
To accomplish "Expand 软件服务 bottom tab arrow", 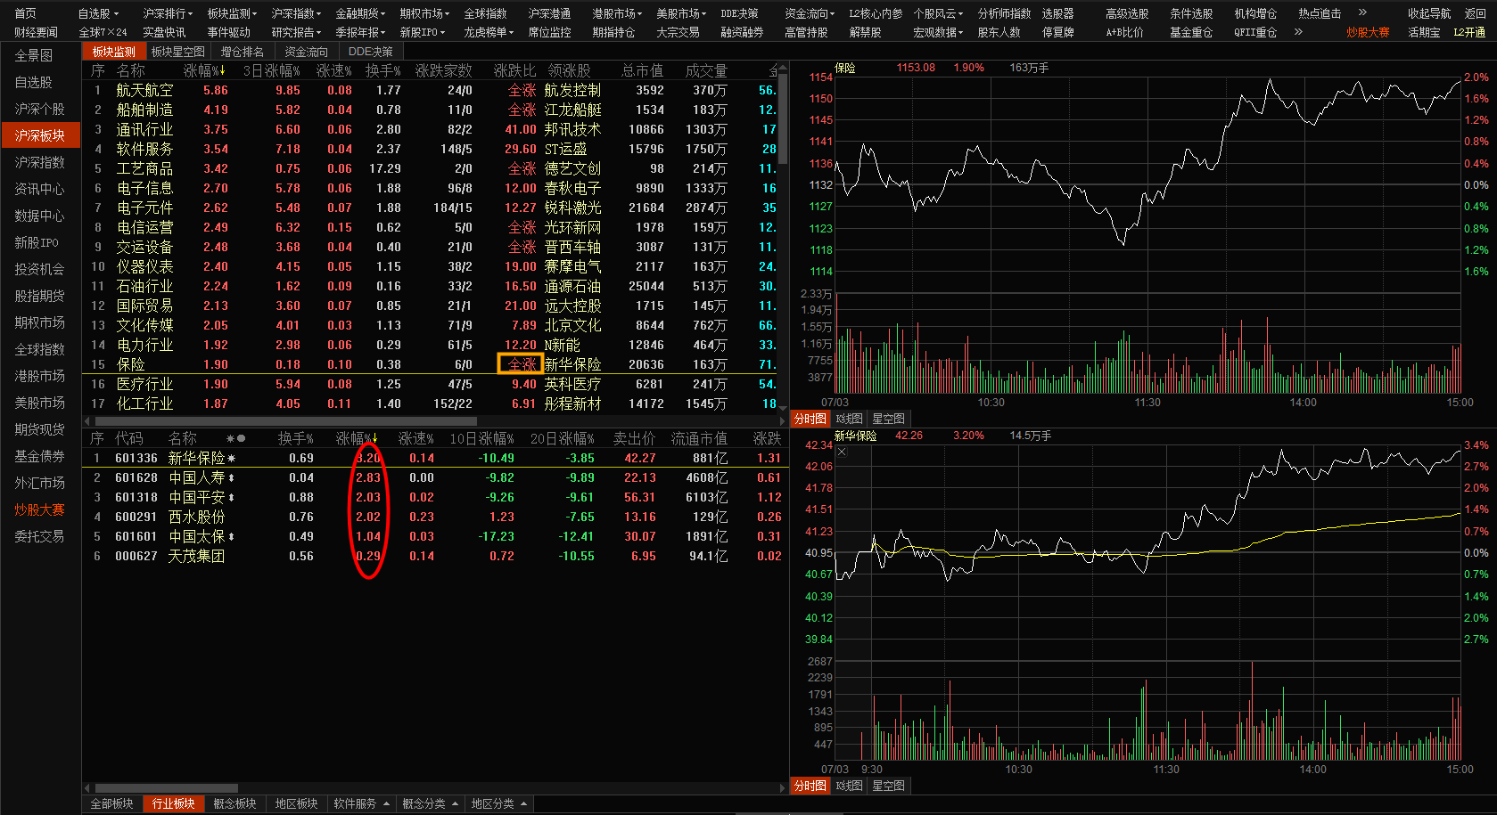I will (x=386, y=803).
